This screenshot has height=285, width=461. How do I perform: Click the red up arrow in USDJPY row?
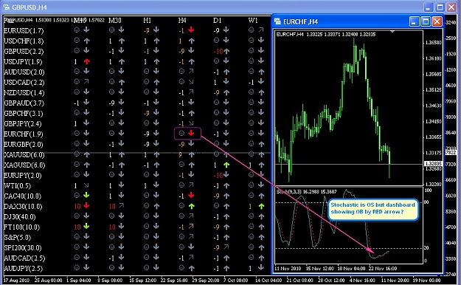pos(86,61)
